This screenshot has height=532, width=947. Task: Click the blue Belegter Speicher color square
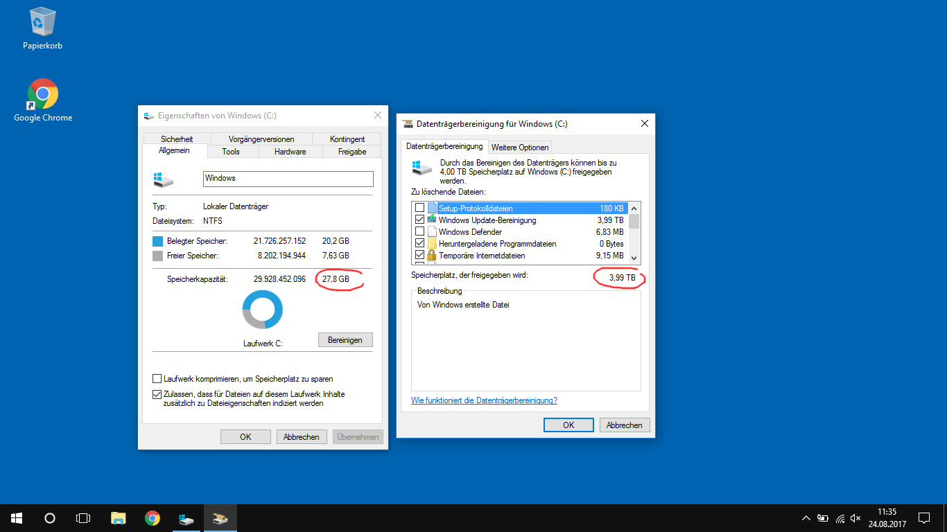pos(158,241)
